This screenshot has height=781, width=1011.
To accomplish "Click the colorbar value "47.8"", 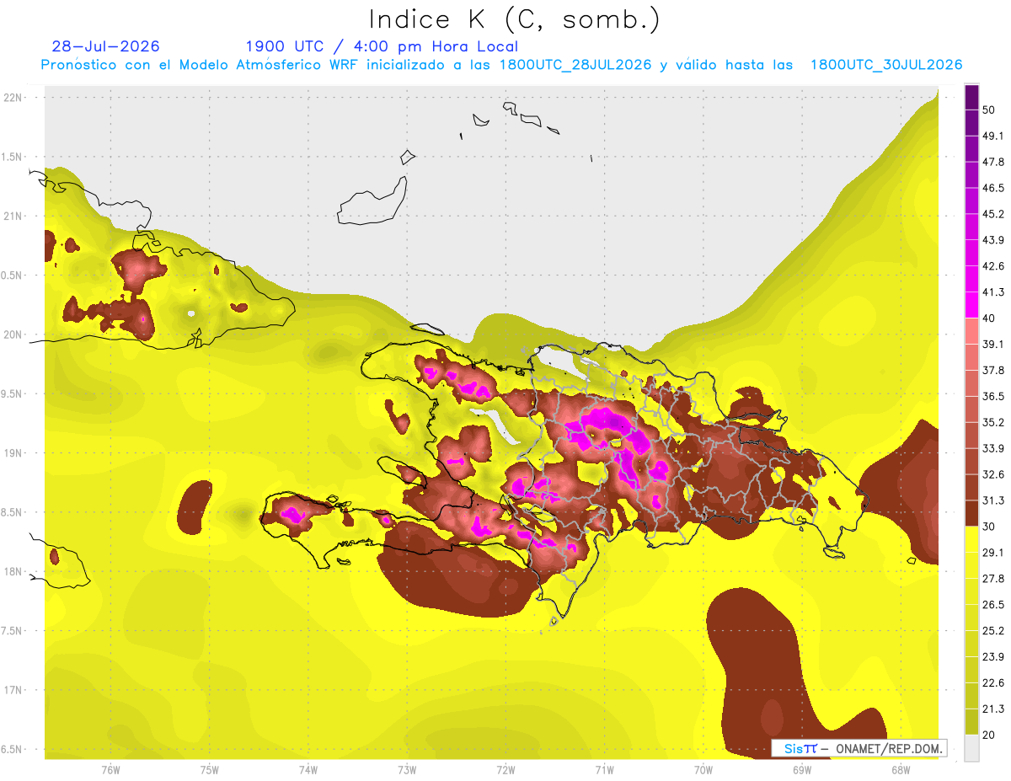I will pyautogui.click(x=993, y=162).
